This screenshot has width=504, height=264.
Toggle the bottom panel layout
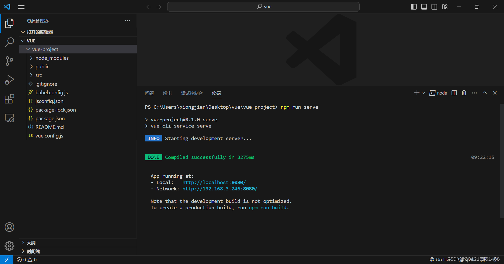(x=424, y=7)
